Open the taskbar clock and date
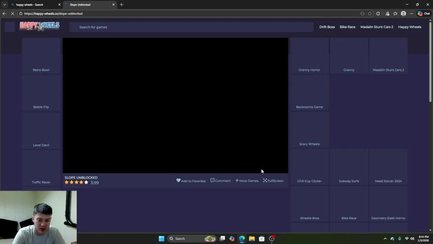The width and height of the screenshot is (433, 244). coord(424,239)
